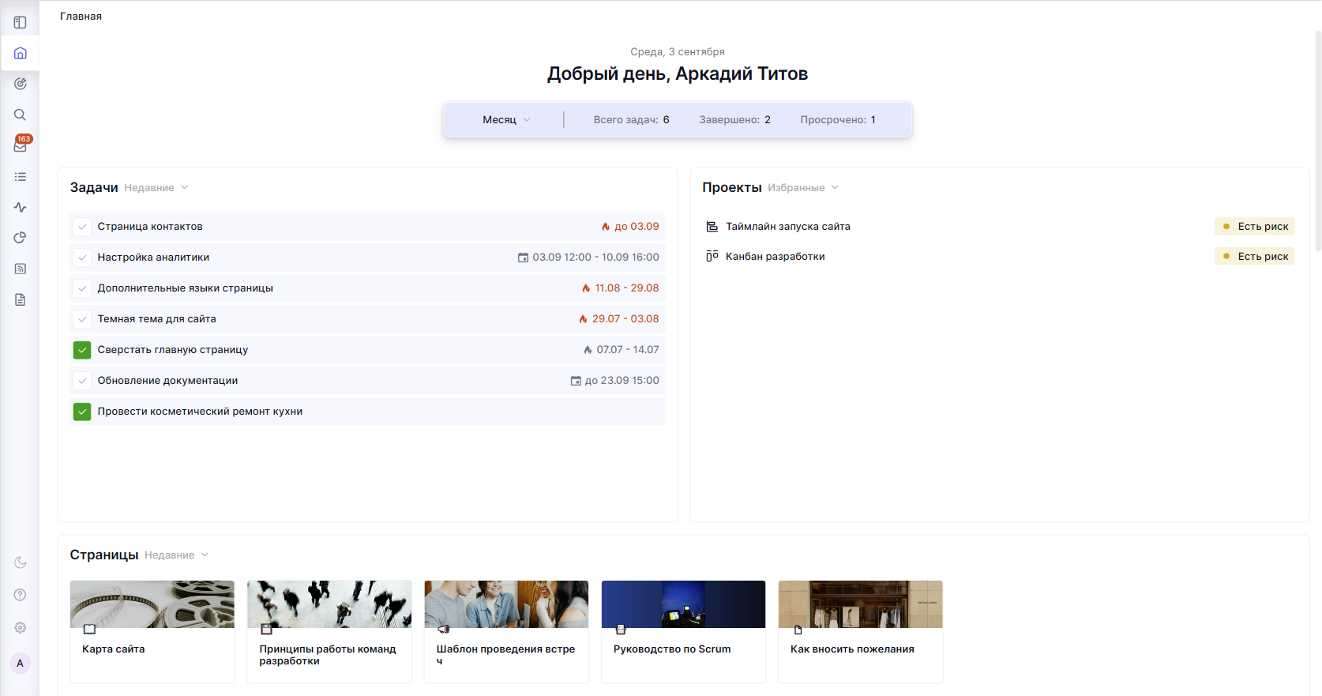
Task: Check off 'Обновление документации' task
Action: (82, 381)
